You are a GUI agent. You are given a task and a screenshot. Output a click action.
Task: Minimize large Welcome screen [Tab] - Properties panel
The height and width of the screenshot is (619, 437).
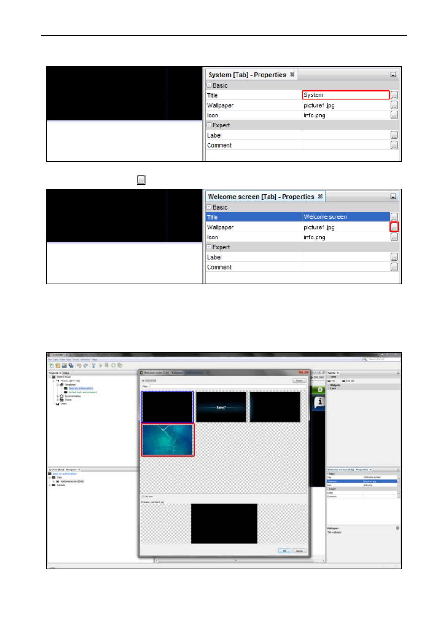393,196
